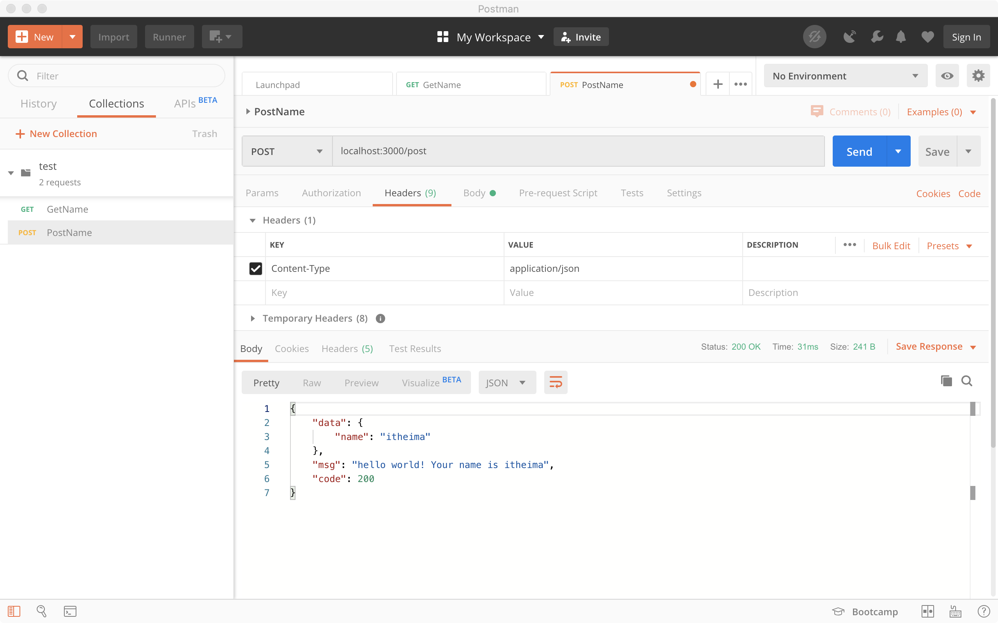Open the Params tab
This screenshot has width=998, height=623.
pyautogui.click(x=262, y=193)
